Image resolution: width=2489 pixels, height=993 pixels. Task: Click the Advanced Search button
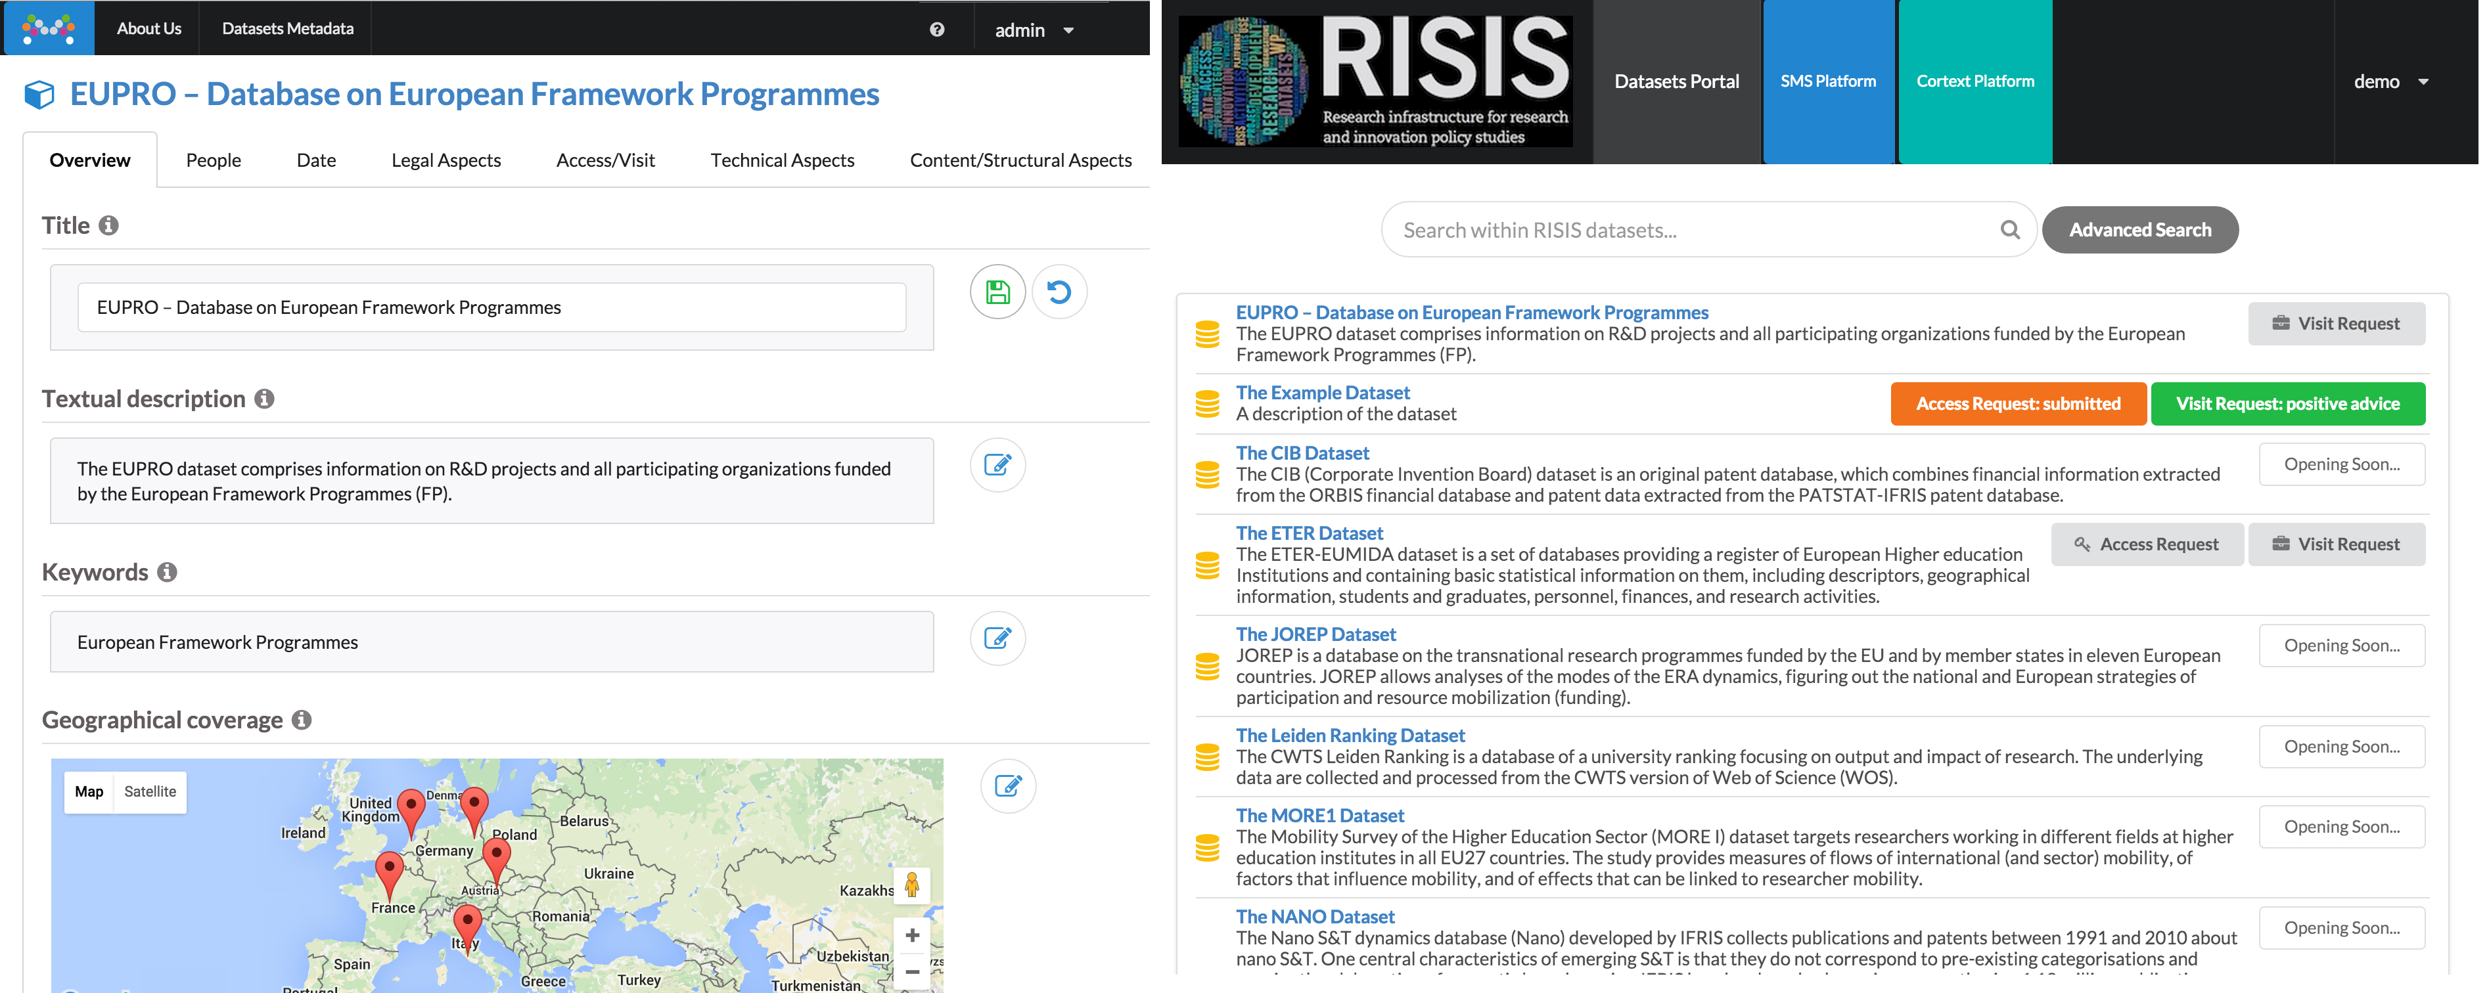2139,230
